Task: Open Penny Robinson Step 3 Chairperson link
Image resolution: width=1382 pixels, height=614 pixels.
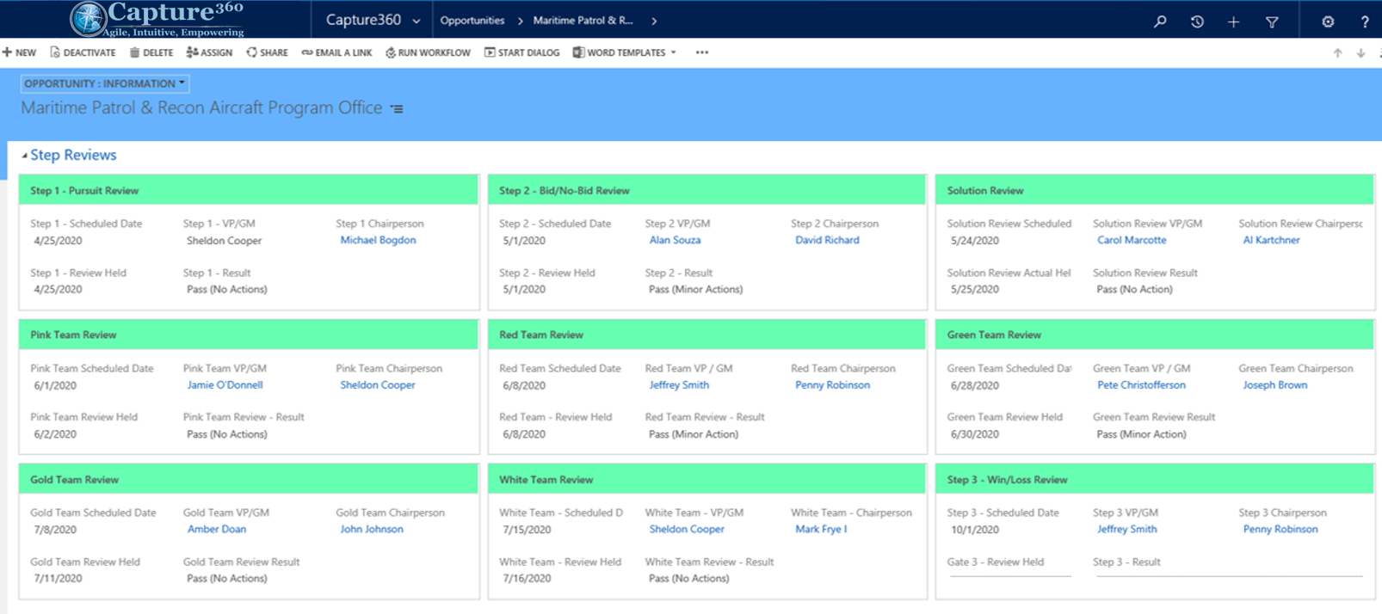Action: (1280, 530)
